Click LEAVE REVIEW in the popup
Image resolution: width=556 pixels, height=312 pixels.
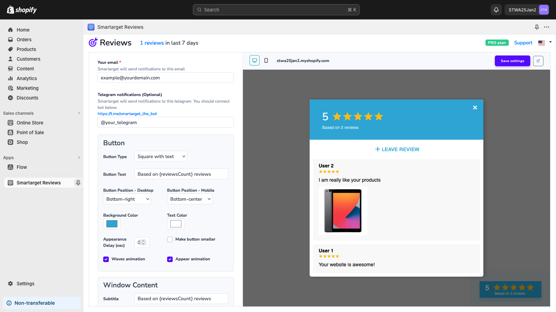click(x=397, y=149)
